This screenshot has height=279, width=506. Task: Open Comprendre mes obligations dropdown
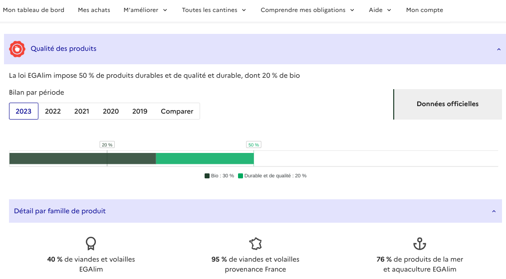pyautogui.click(x=307, y=10)
